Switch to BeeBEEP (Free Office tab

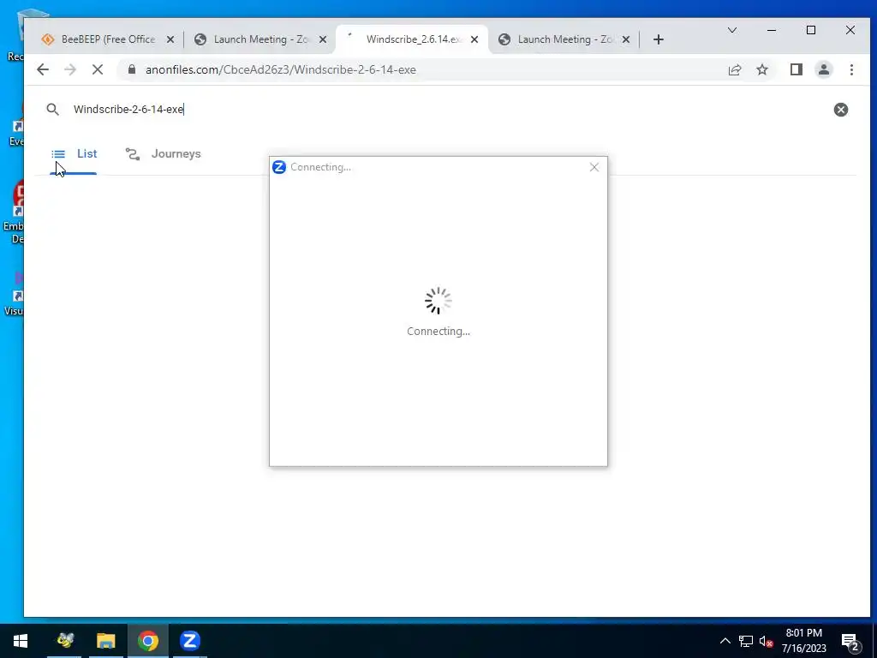coord(107,39)
